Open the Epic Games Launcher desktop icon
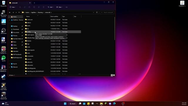The height and width of the screenshot is (106, 188). click(x=4, y=14)
